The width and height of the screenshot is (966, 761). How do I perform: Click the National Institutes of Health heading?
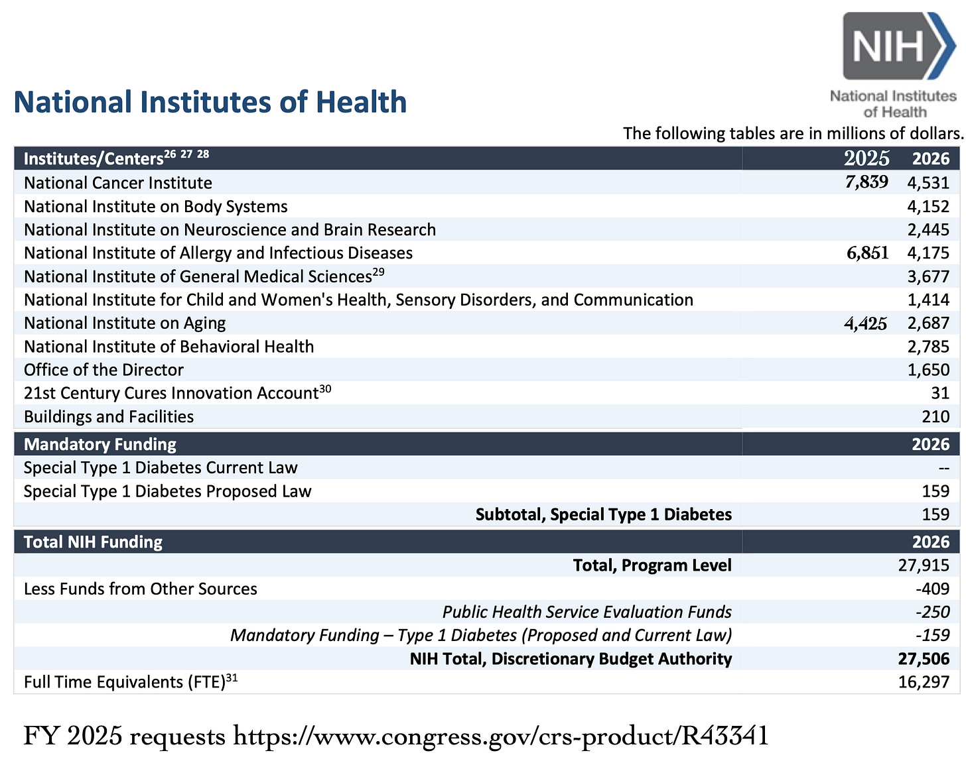click(210, 102)
